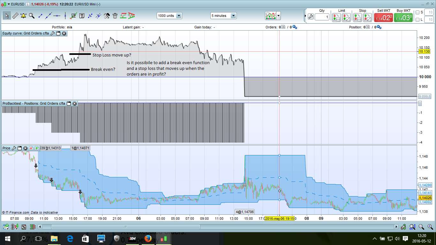Click the Sell MKT button

click(383, 17)
